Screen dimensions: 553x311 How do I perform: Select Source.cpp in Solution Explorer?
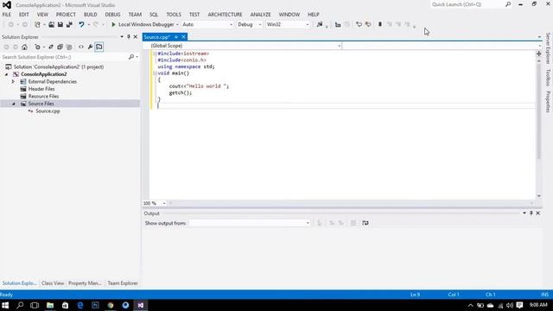(x=48, y=111)
